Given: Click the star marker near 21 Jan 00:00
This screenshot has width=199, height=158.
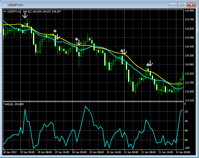Looking at the screenshot, I should coord(122,51).
